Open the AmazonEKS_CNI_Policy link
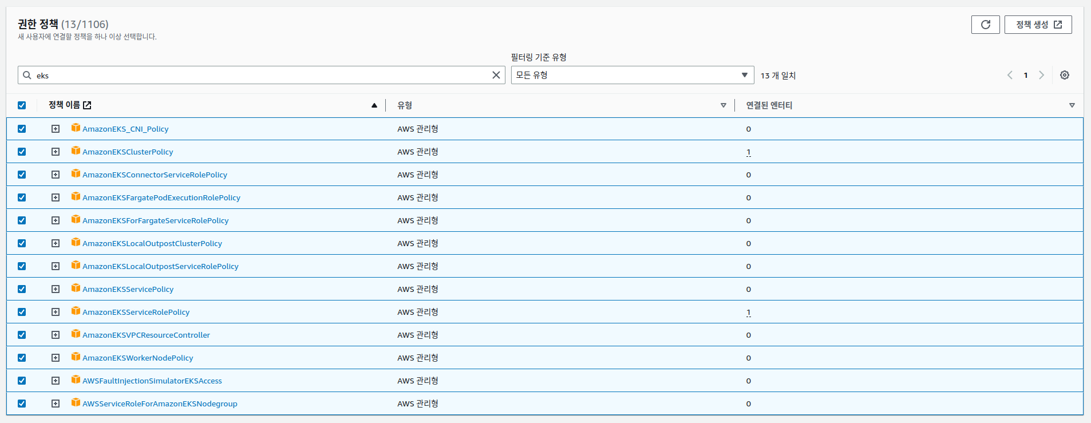The width and height of the screenshot is (1091, 423). [x=125, y=129]
